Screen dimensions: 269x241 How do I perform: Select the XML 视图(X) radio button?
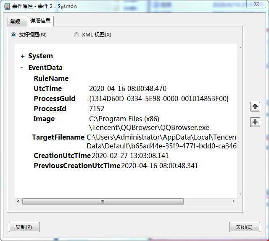(76, 35)
